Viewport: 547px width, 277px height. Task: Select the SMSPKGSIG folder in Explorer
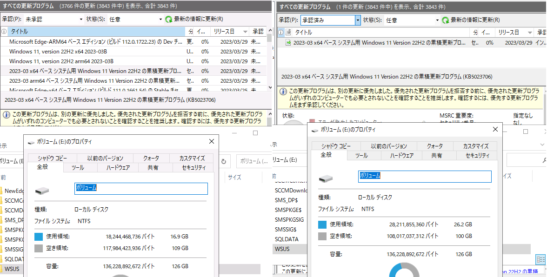[x=289, y=220]
